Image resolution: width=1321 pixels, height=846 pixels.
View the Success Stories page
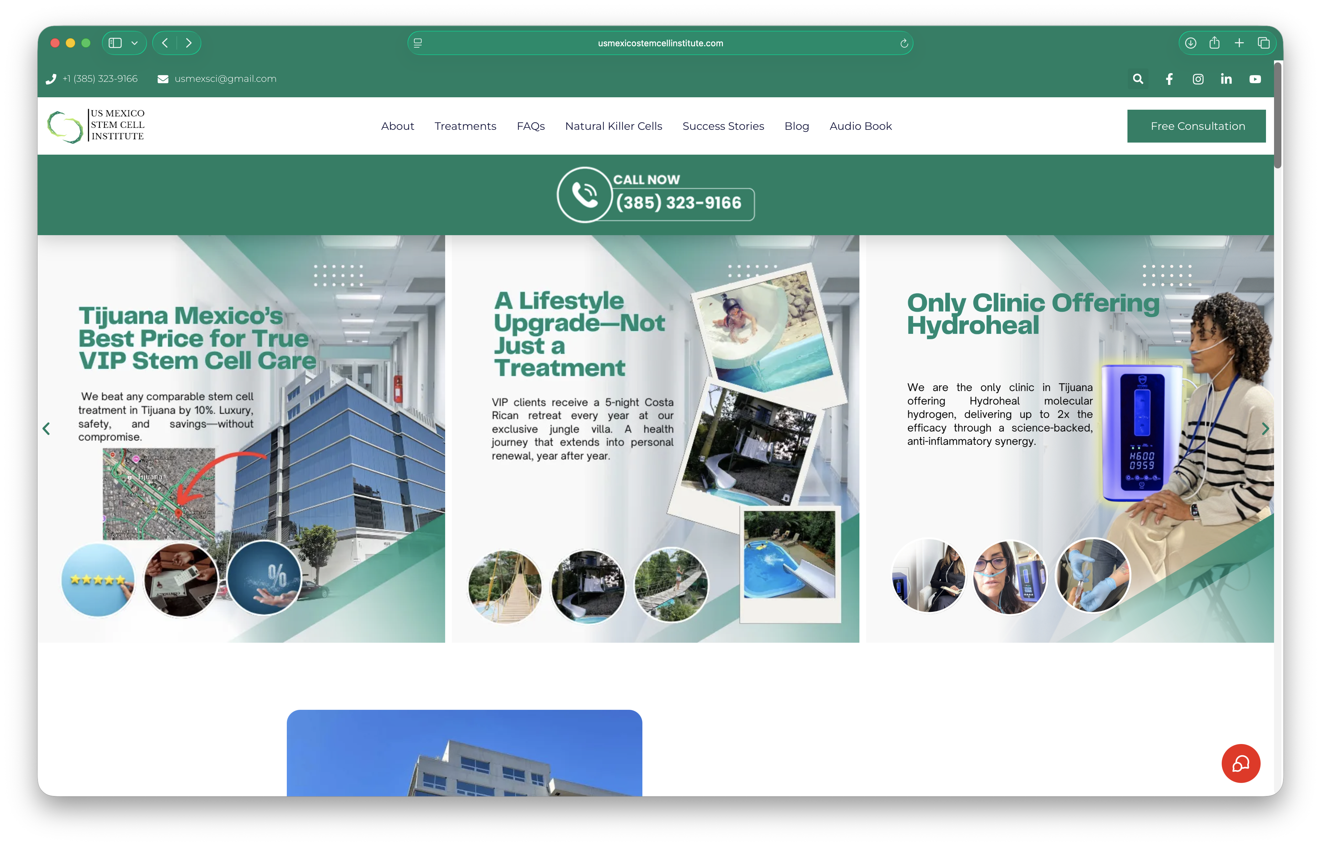point(723,126)
